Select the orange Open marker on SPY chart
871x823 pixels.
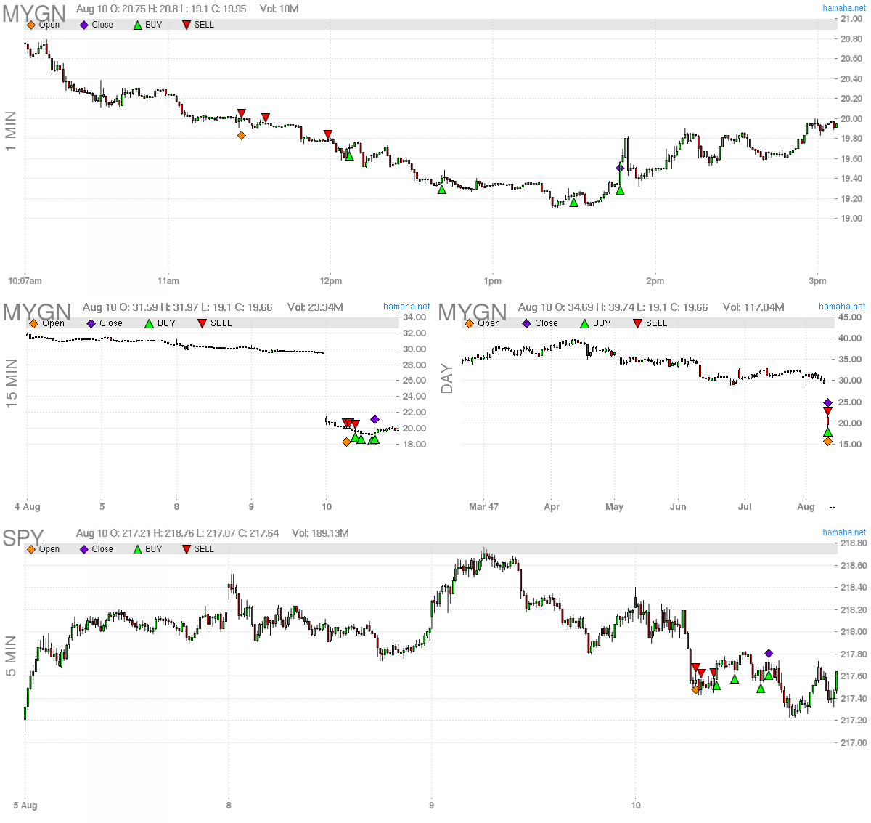(x=696, y=690)
